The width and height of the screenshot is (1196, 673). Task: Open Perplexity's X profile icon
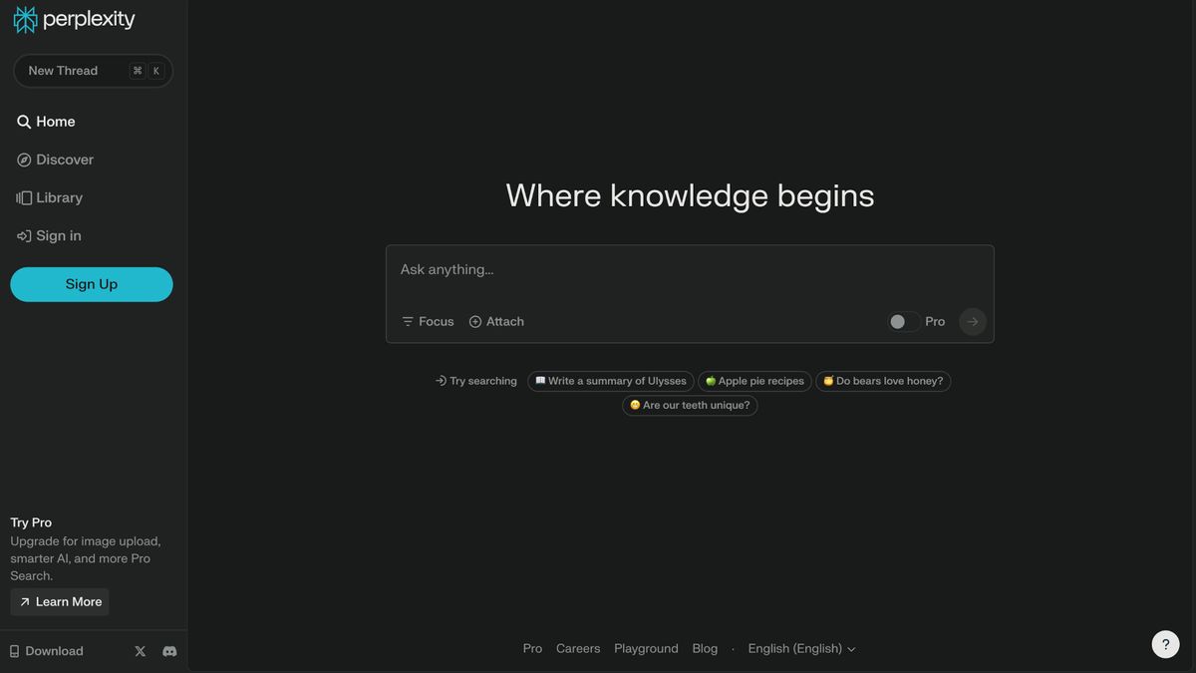click(140, 650)
